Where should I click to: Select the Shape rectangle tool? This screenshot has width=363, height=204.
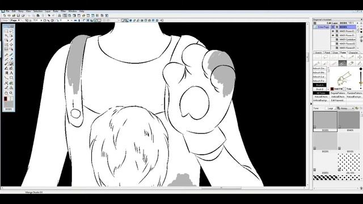[x=11, y=78]
